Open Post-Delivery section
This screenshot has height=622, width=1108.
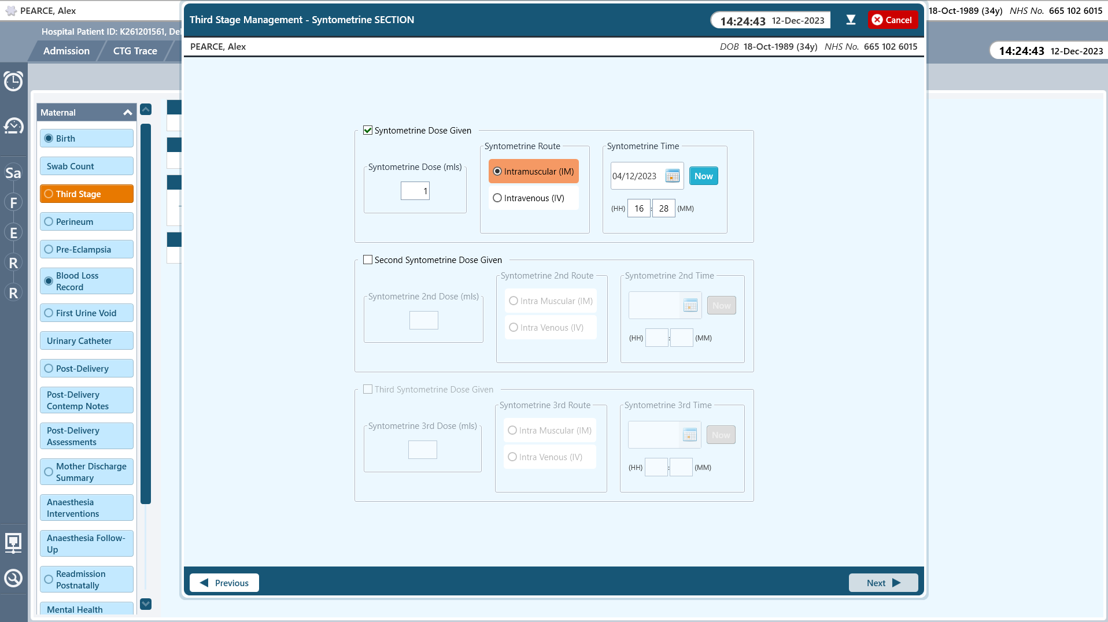pos(87,369)
